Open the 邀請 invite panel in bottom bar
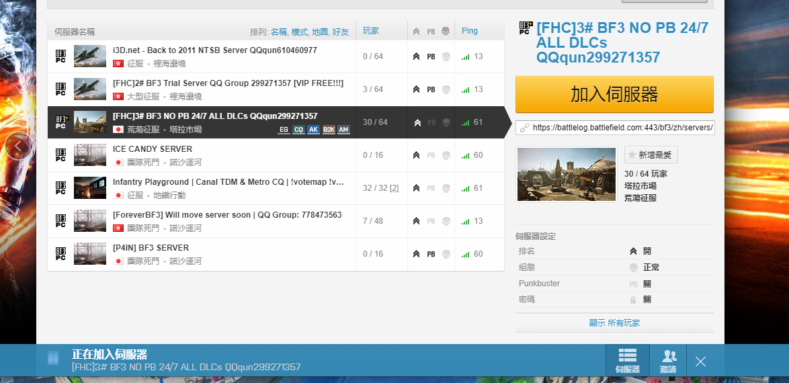 [668, 360]
